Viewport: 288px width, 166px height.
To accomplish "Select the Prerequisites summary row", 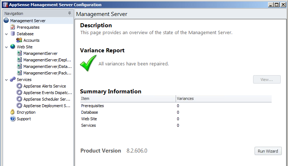I will click(176, 106).
